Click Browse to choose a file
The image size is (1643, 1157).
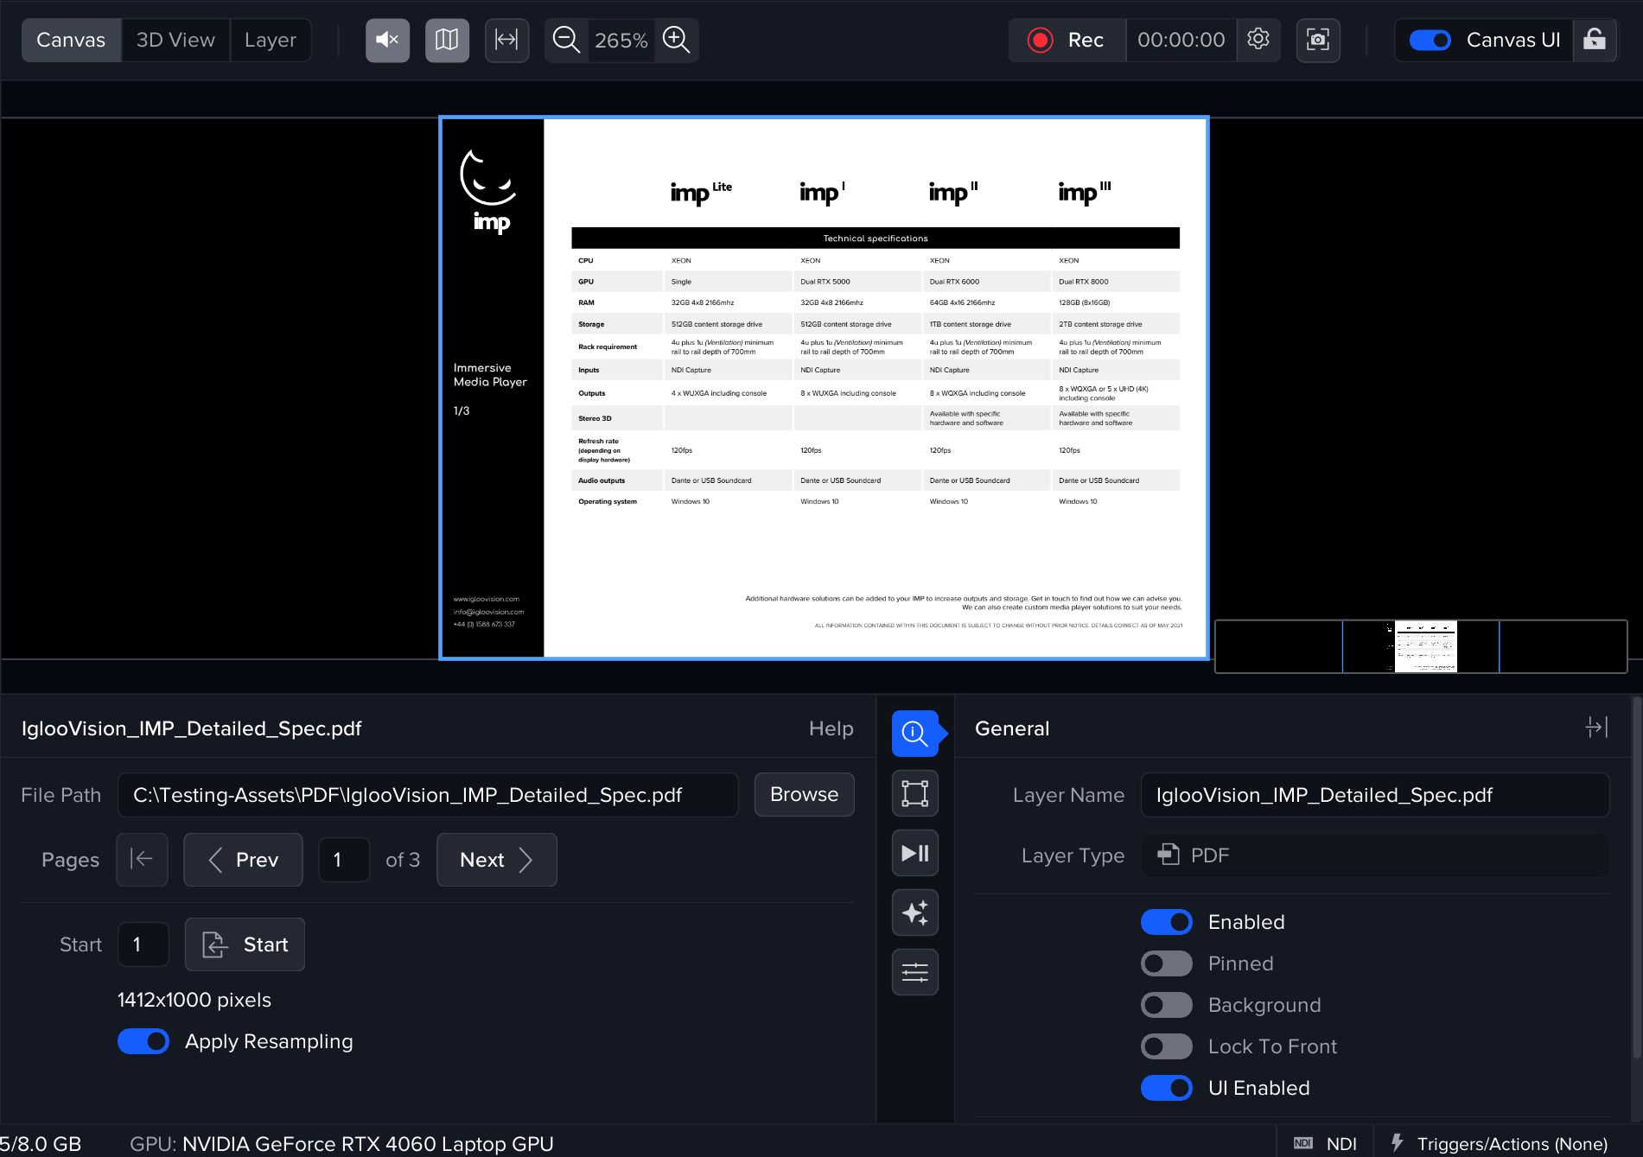coord(804,794)
